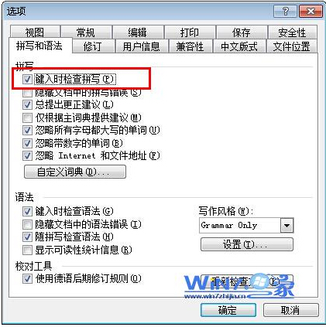
Task: Disable 键入时检查语法 checkbox
Action: pyautogui.click(x=27, y=211)
